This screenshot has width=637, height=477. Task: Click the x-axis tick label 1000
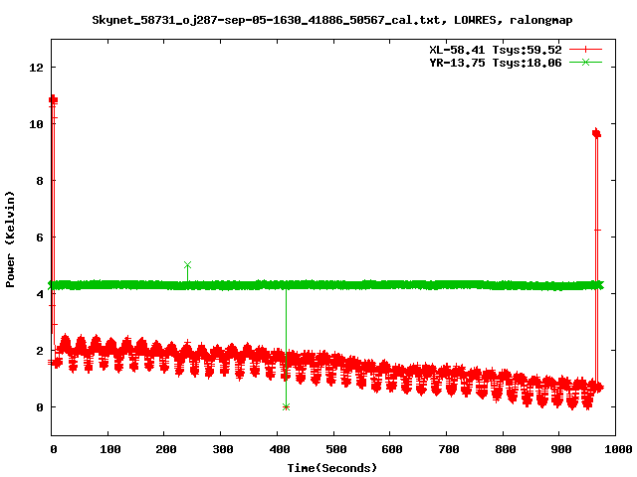[618, 449]
